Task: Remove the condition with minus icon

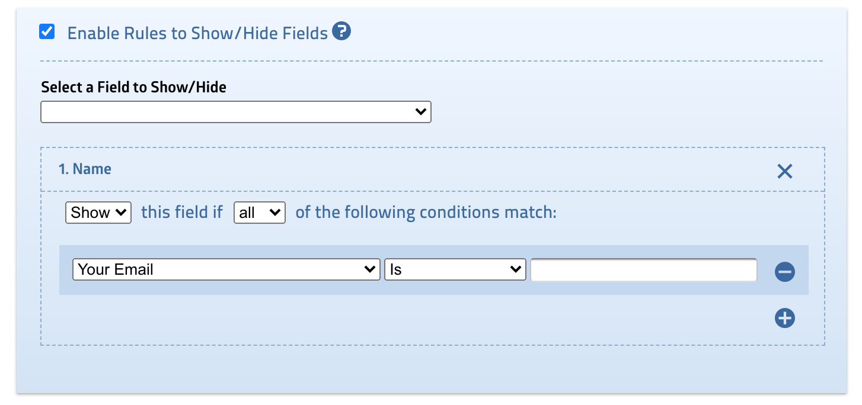Action: coord(784,272)
